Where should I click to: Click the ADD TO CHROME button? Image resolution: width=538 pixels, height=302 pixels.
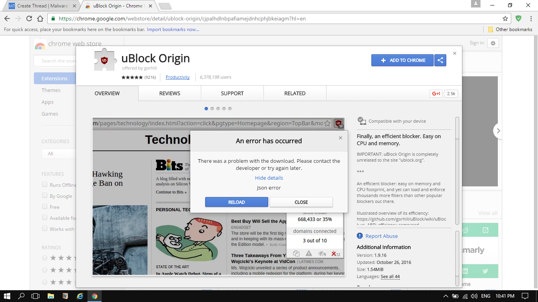point(403,60)
